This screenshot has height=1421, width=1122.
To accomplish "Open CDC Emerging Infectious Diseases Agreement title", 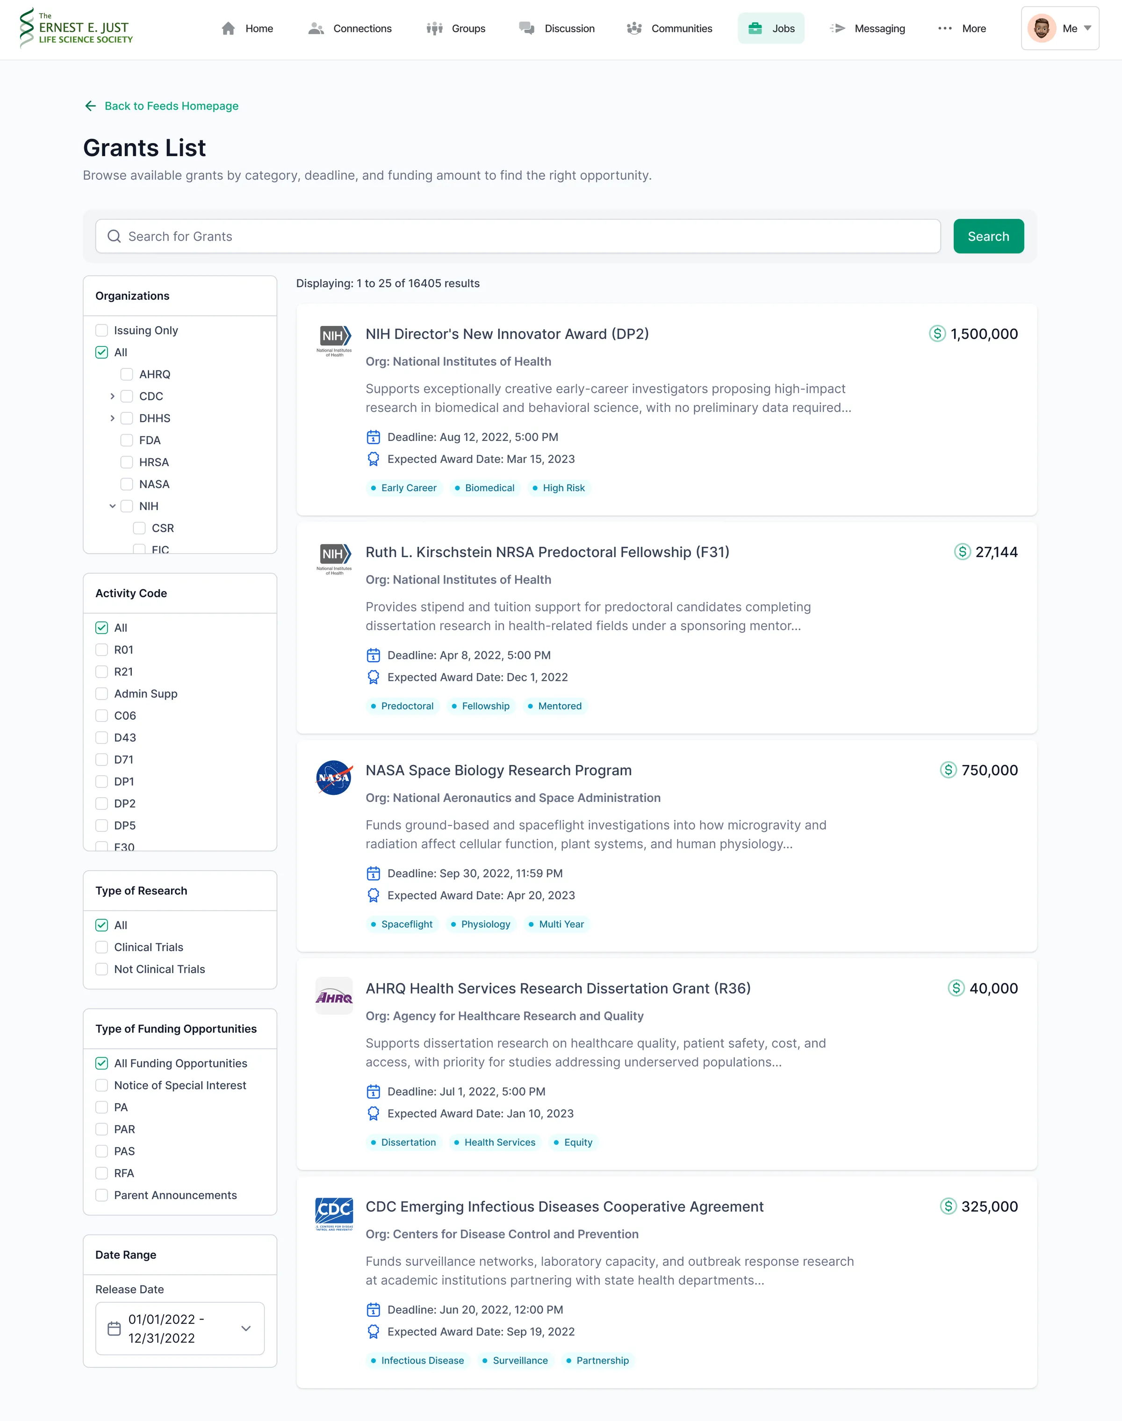I will click(564, 1206).
